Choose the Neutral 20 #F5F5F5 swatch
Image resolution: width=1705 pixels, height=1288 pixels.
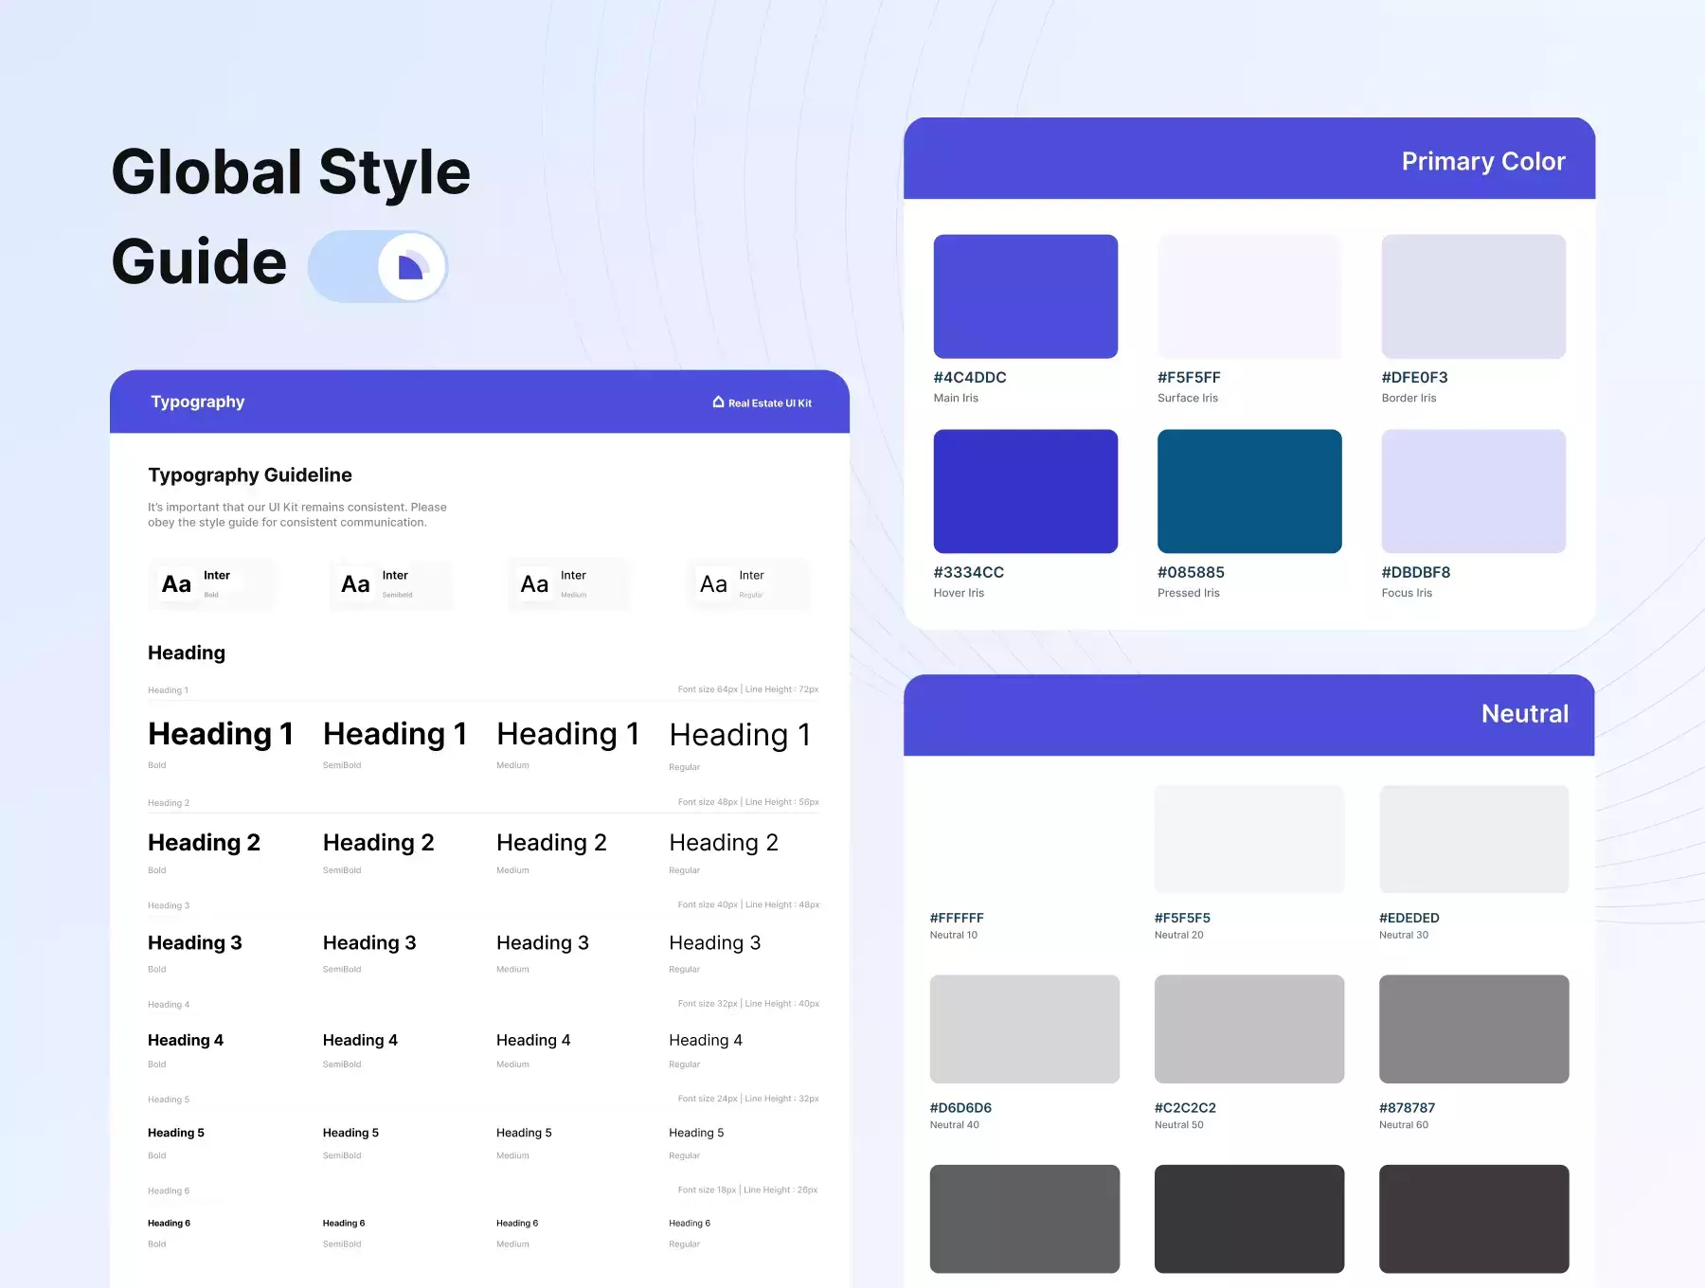(x=1249, y=839)
